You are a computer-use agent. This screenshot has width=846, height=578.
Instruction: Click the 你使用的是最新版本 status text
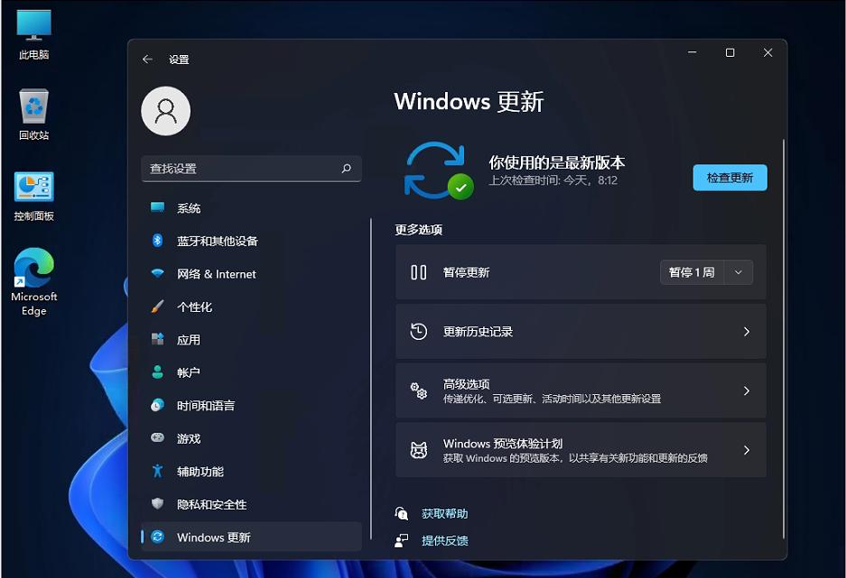tap(557, 162)
